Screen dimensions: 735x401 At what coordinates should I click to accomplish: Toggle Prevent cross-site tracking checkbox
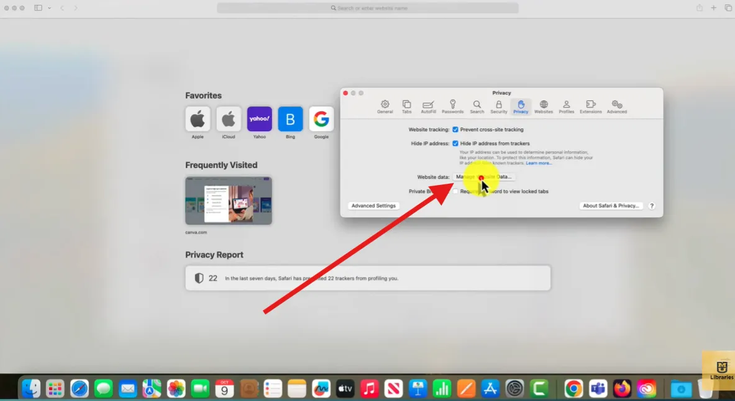[455, 129]
